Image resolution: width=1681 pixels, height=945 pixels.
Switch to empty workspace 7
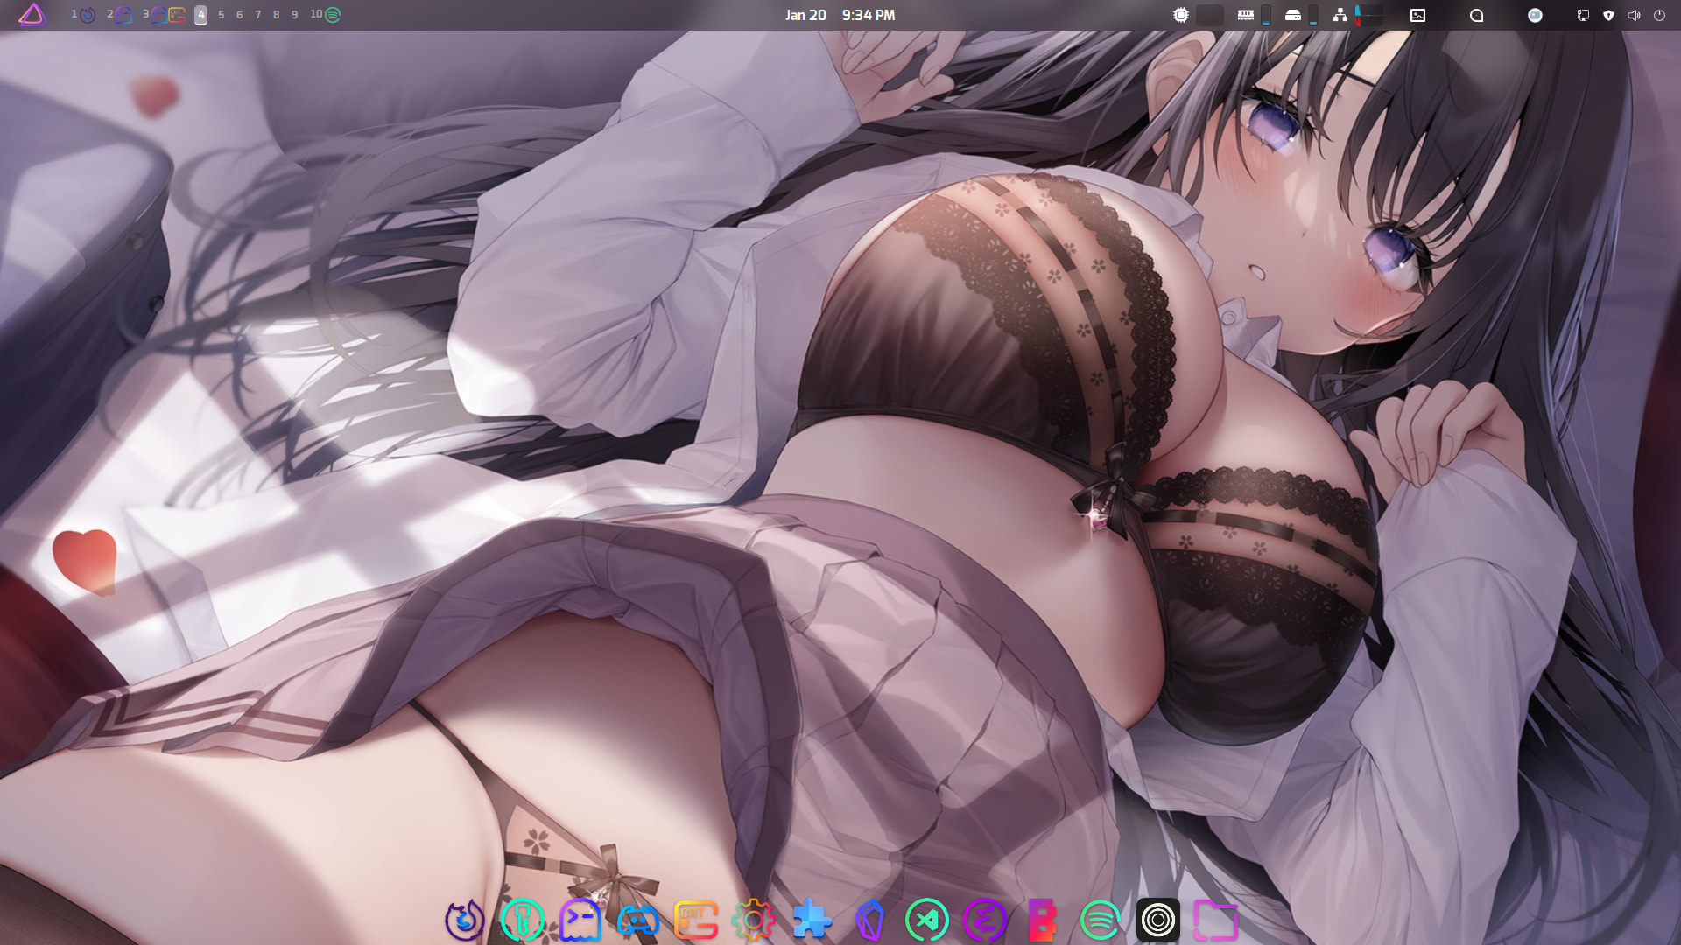click(257, 15)
